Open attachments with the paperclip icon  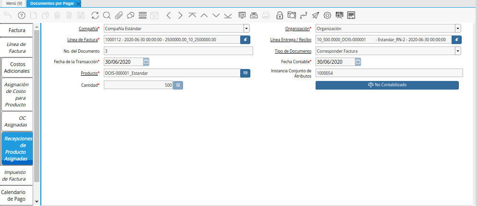pyautogui.click(x=119, y=15)
